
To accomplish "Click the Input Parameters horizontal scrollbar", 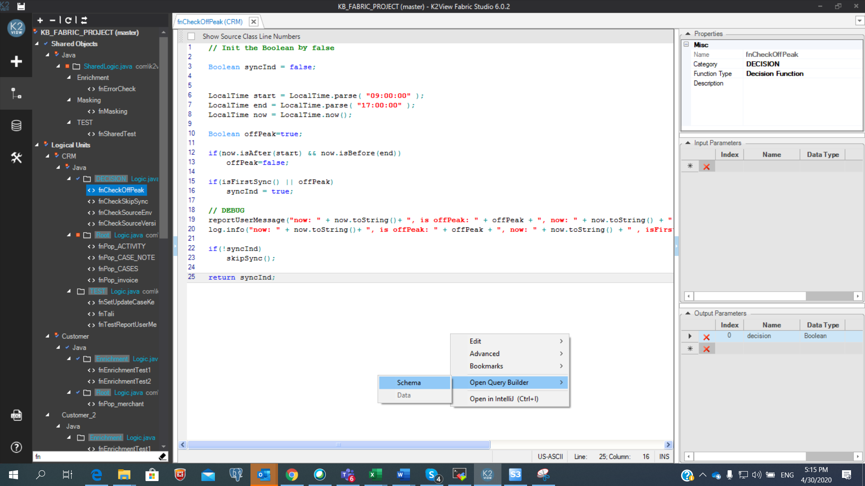I will [x=750, y=296].
